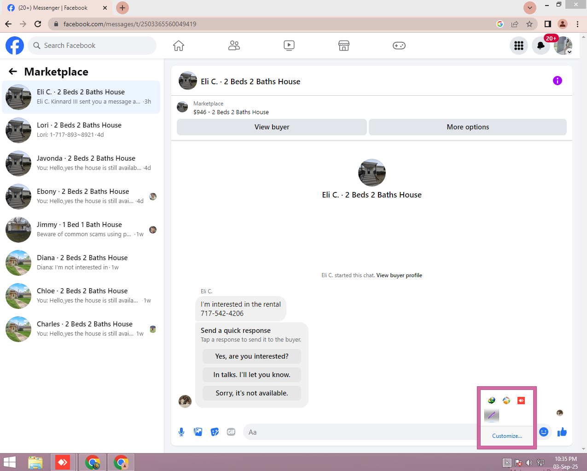
Task: Open Eli C. conversation in list
Action: (81, 97)
